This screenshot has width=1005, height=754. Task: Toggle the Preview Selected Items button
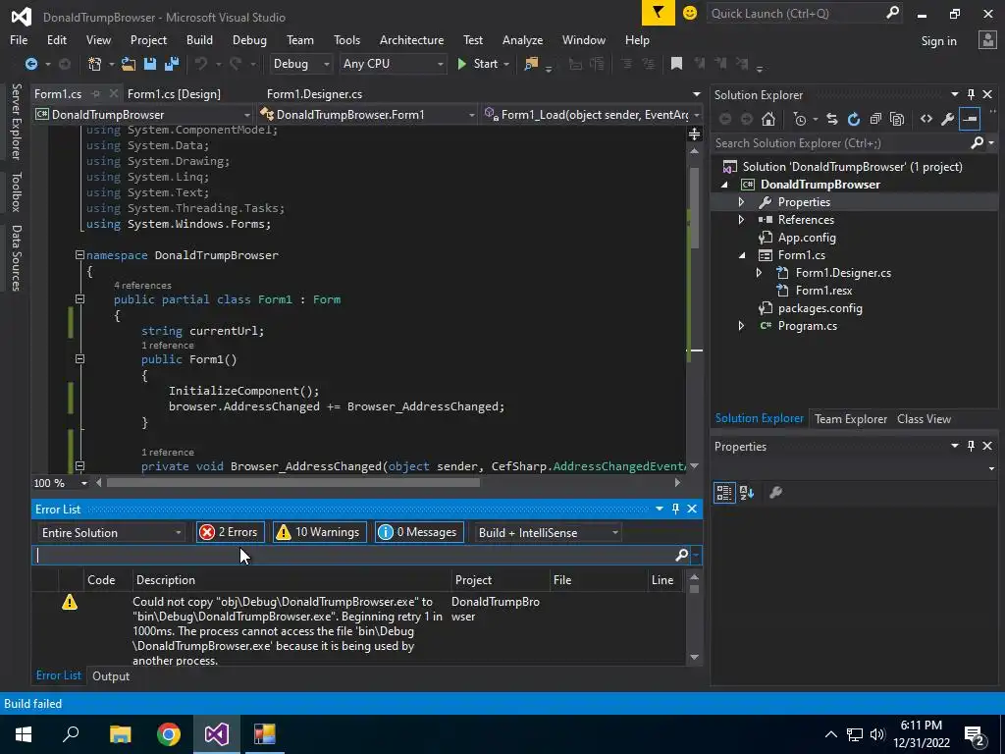970,119
